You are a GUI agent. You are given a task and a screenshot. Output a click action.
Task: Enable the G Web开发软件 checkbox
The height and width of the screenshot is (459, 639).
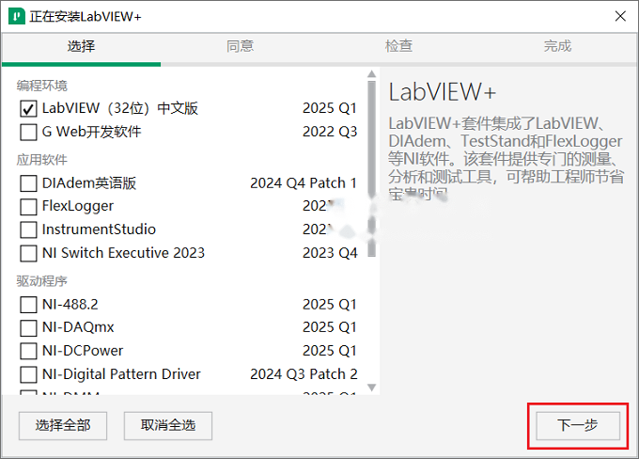28,133
